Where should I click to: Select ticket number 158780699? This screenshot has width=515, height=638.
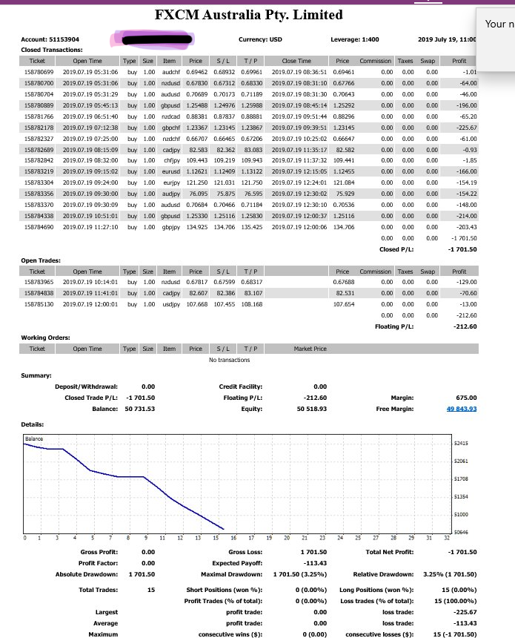coord(39,72)
